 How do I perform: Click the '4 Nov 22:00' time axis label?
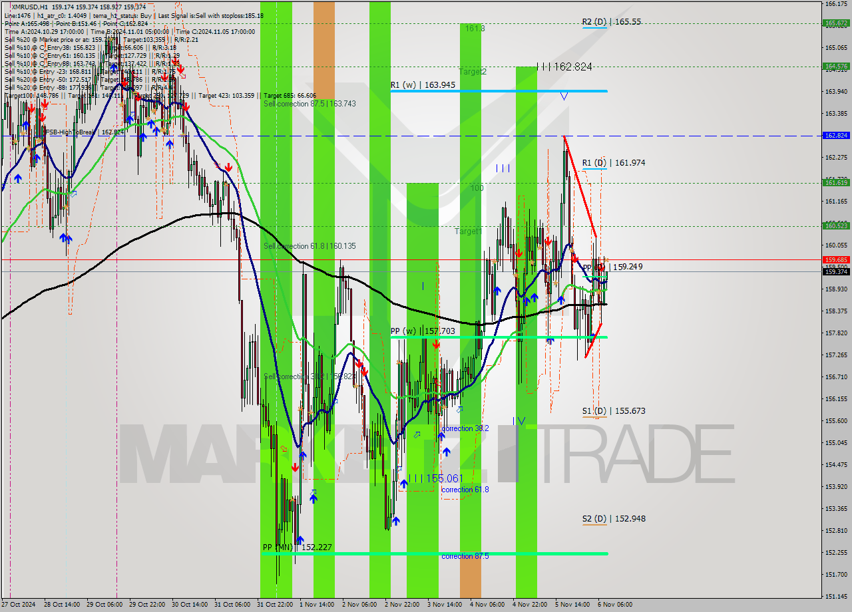[530, 605]
